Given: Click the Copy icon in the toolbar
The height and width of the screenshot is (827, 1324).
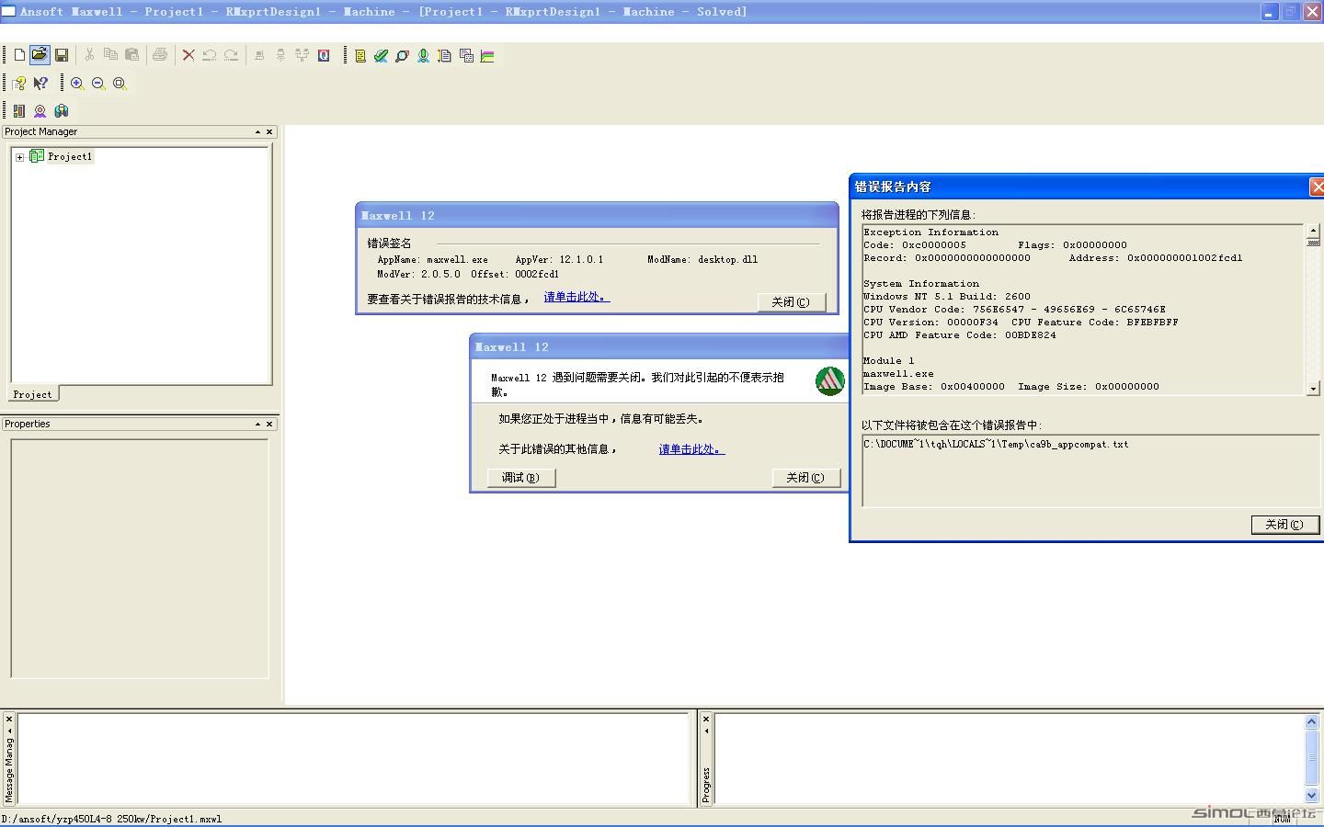Looking at the screenshot, I should 110,55.
